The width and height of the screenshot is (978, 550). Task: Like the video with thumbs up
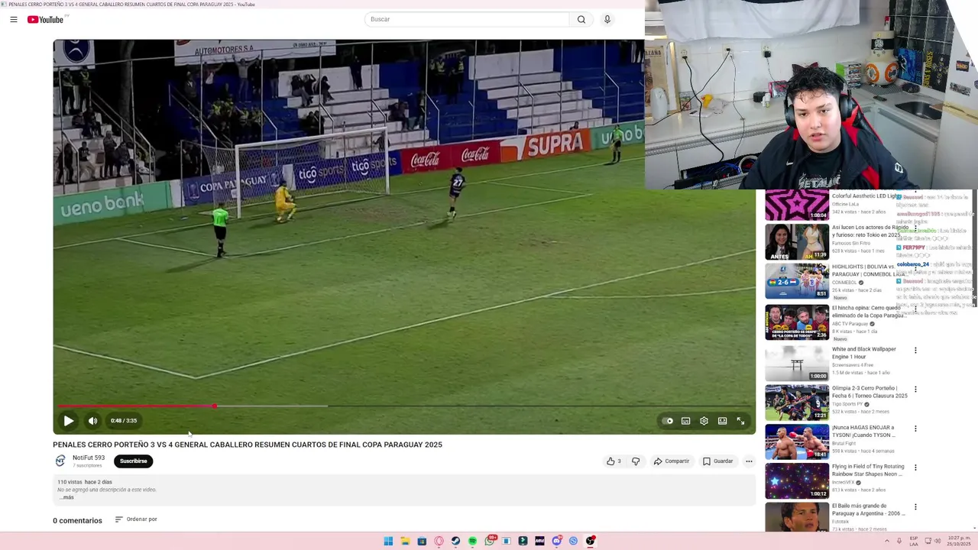coord(614,461)
